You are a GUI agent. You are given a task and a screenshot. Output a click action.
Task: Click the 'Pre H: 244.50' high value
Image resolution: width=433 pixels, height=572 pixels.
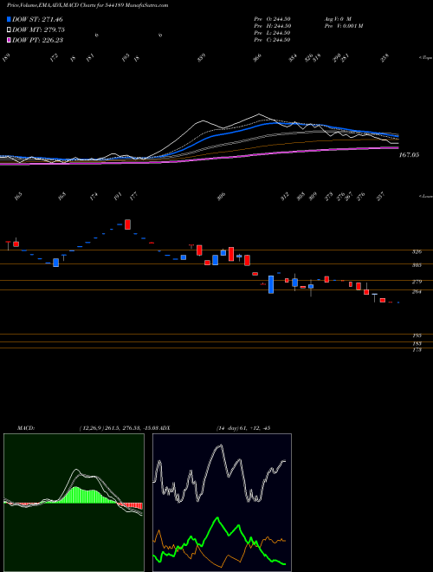coord(272,26)
